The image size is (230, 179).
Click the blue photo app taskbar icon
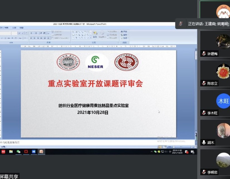pyautogui.click(x=34, y=151)
